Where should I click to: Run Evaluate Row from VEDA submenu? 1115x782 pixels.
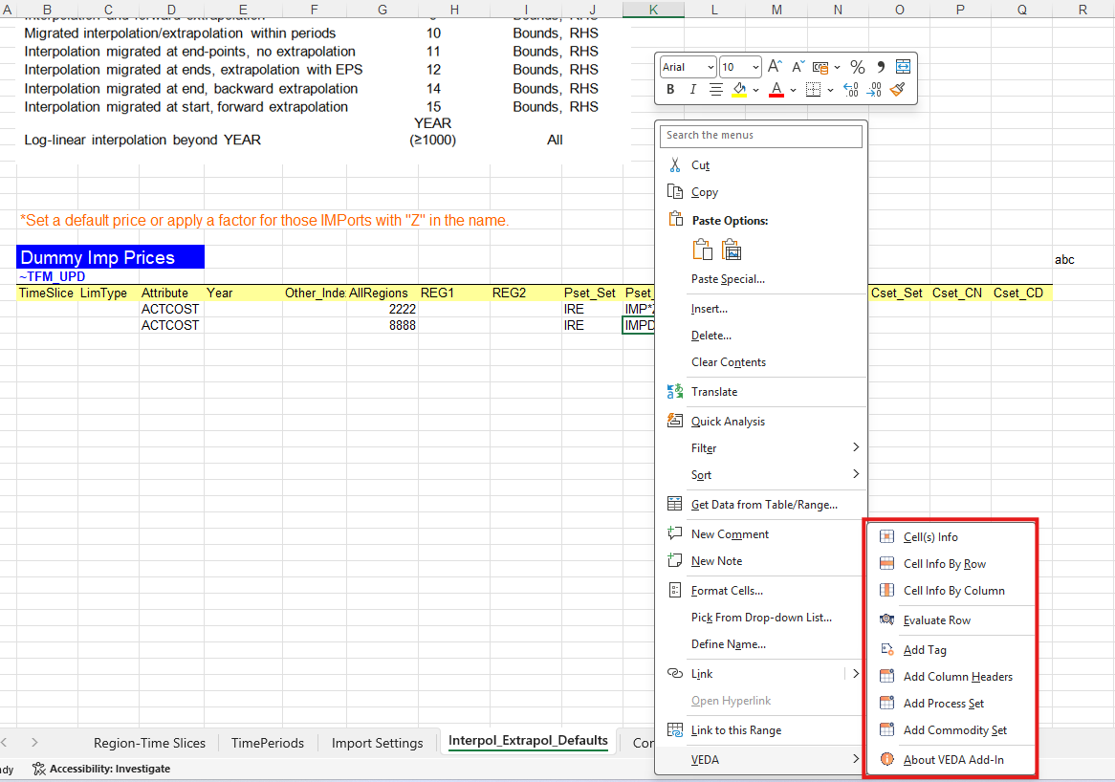click(x=951, y=619)
